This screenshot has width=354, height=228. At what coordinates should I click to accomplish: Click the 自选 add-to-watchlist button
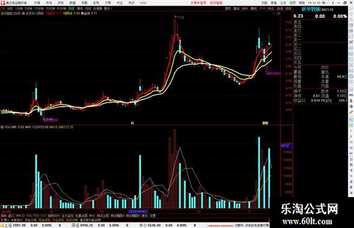point(279,8)
